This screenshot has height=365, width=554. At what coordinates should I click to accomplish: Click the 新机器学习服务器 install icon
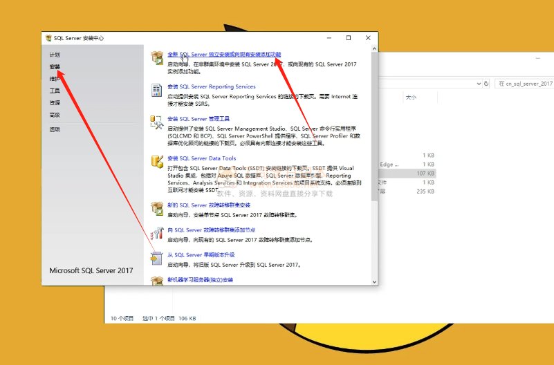click(157, 279)
